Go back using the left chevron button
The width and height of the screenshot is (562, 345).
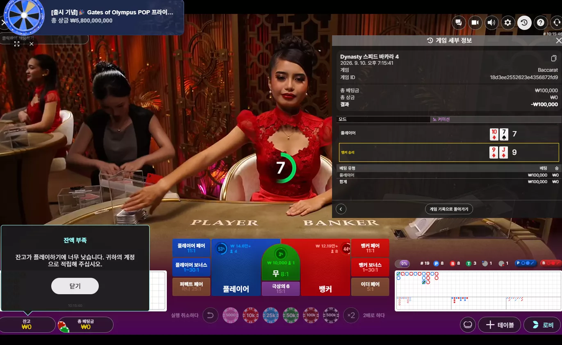click(341, 209)
